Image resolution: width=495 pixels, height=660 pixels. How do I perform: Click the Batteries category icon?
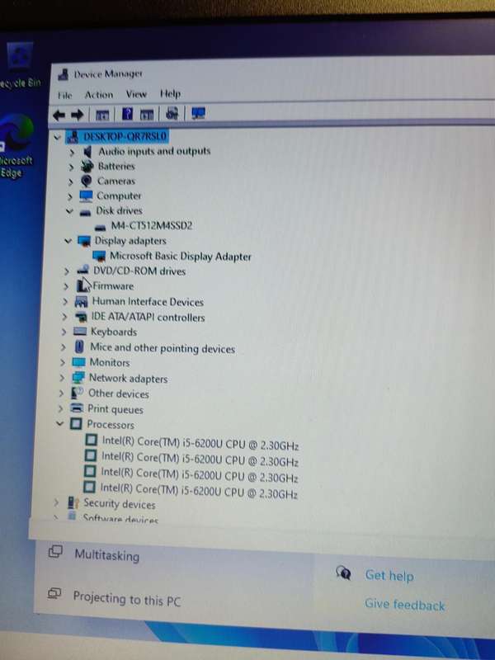87,166
